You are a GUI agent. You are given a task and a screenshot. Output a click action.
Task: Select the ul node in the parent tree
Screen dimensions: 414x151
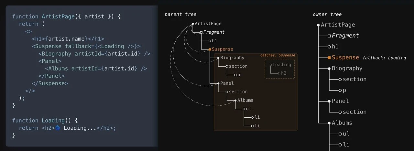pos(248,109)
